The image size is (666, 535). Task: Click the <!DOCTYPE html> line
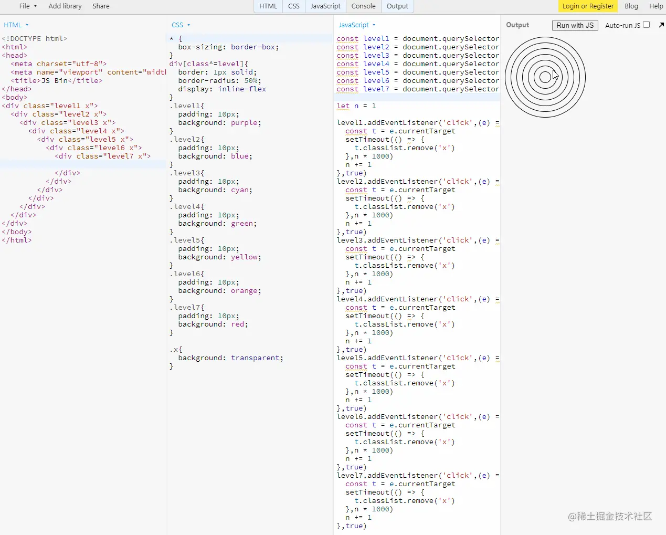(34, 39)
